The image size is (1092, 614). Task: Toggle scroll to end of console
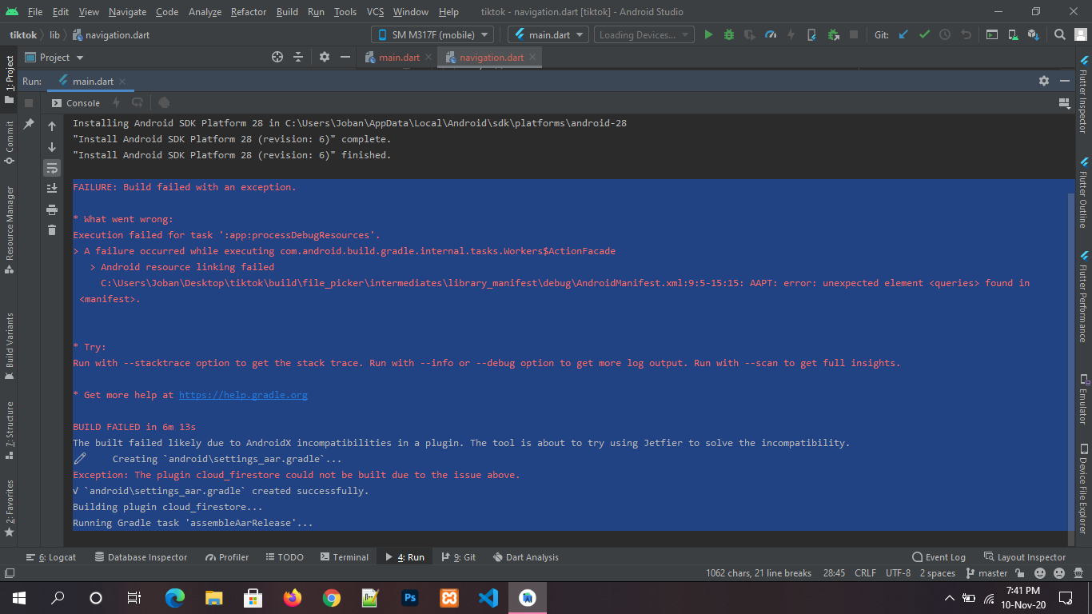click(52, 189)
